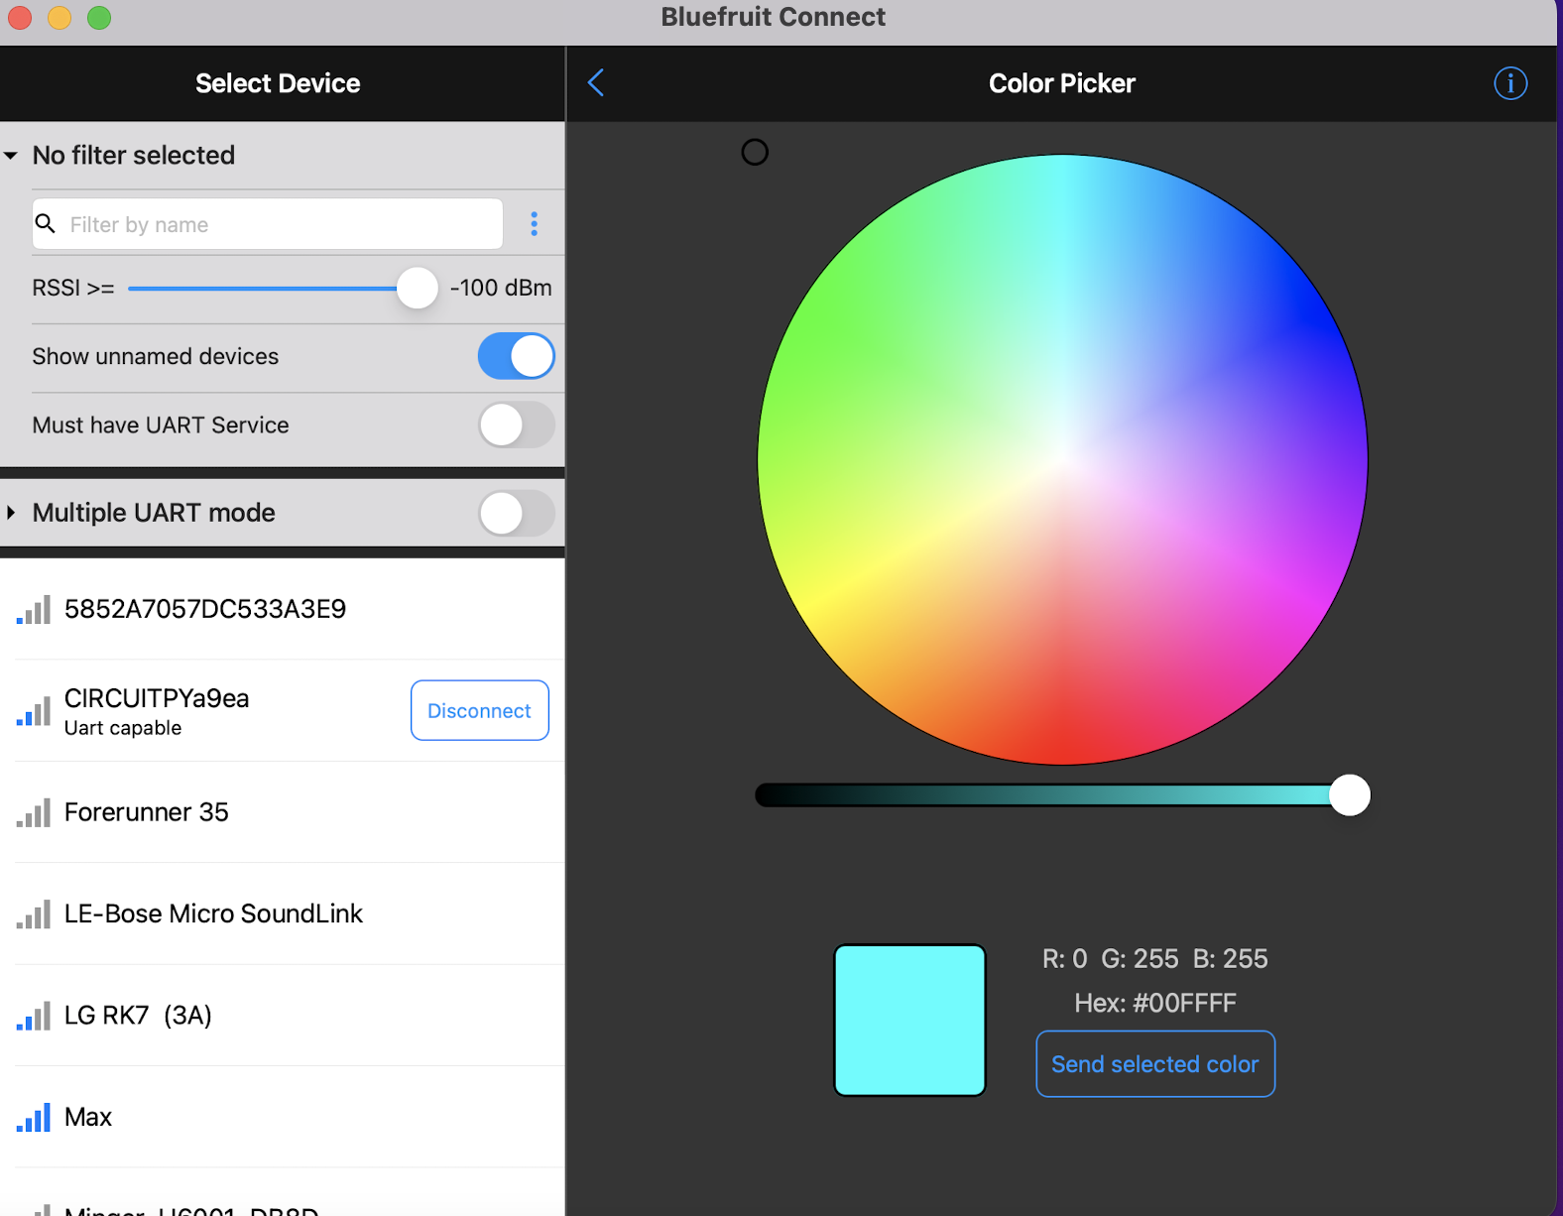
Task: Disconnect from CIRCUITPYa9ea device
Action: [480, 710]
